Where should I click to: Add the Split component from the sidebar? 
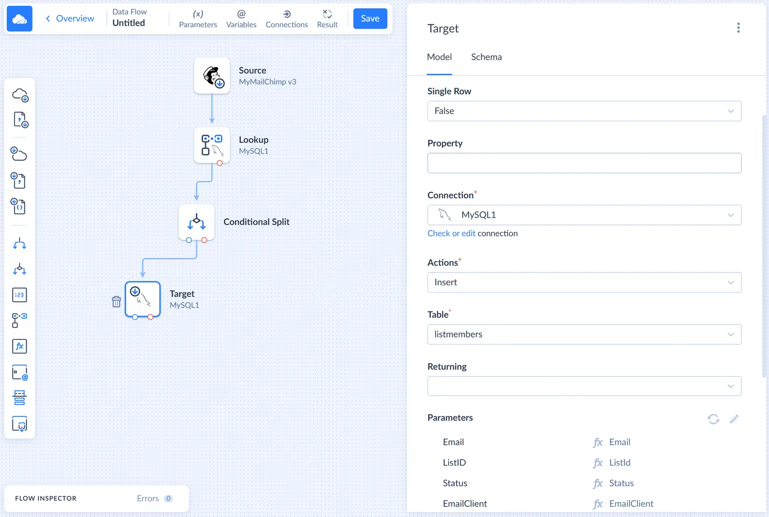pos(20,244)
